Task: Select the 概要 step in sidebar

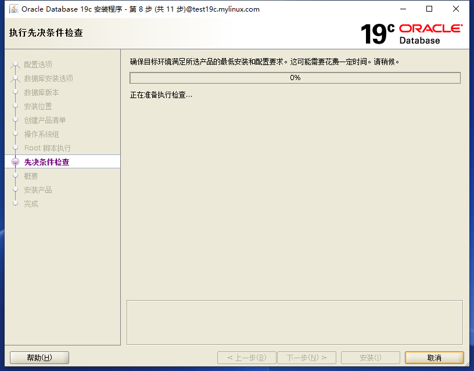Action: 31,176
